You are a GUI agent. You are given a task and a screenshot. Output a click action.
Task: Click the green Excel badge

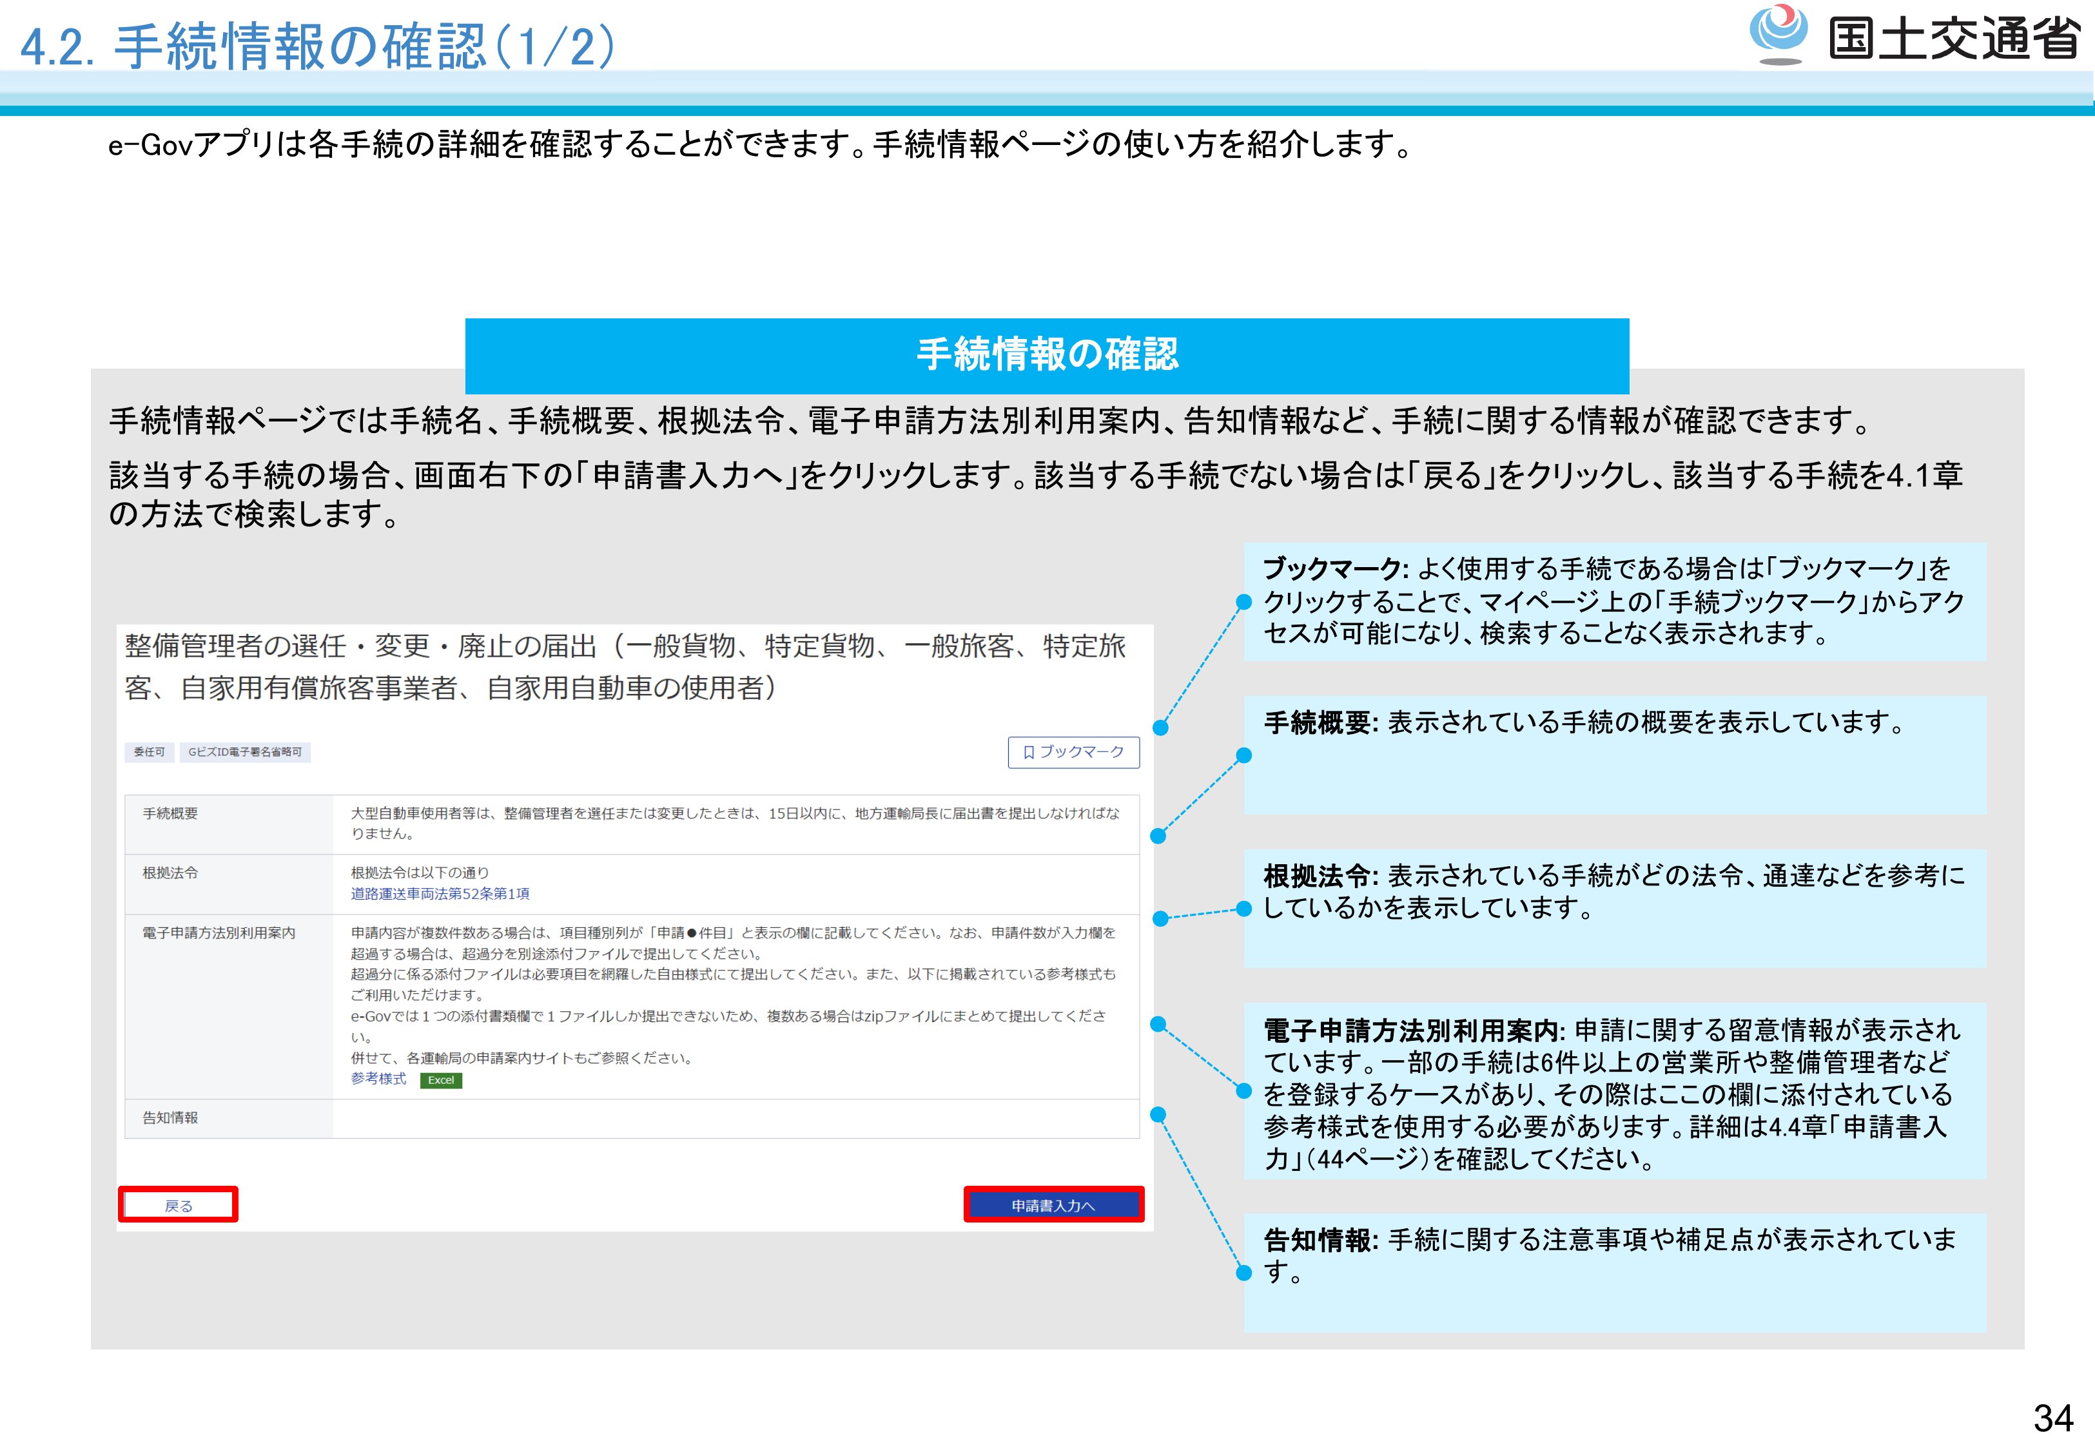click(441, 1080)
